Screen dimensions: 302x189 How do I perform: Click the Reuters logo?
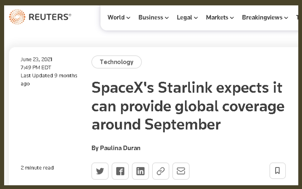point(40,17)
